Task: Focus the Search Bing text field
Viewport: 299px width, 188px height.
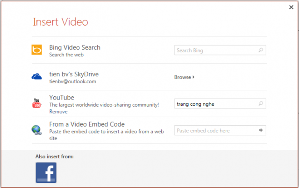Action: 216,50
